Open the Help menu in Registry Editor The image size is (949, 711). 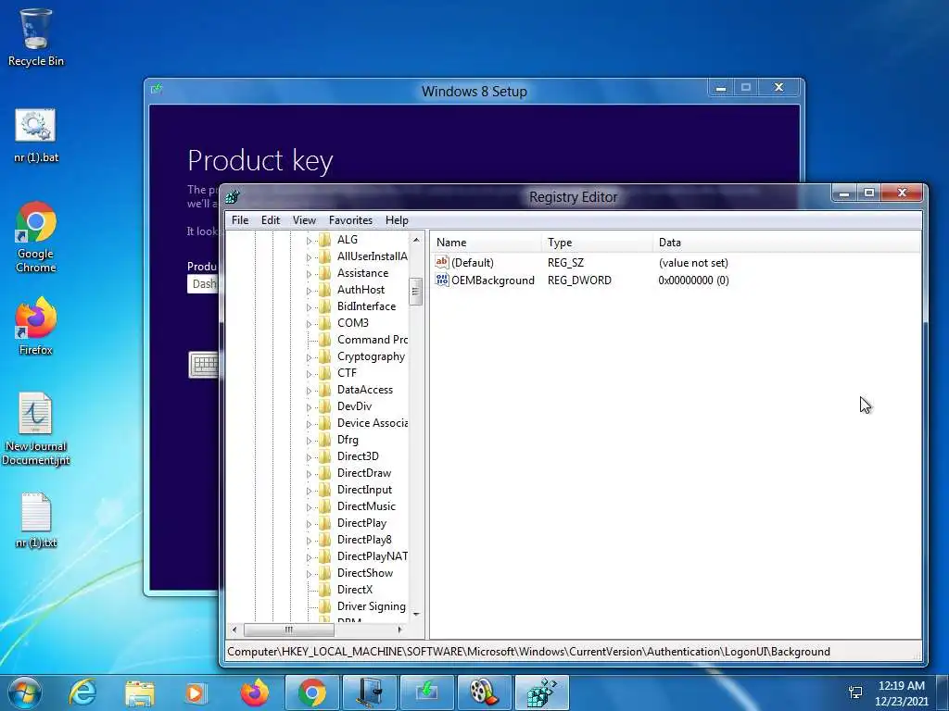397,220
